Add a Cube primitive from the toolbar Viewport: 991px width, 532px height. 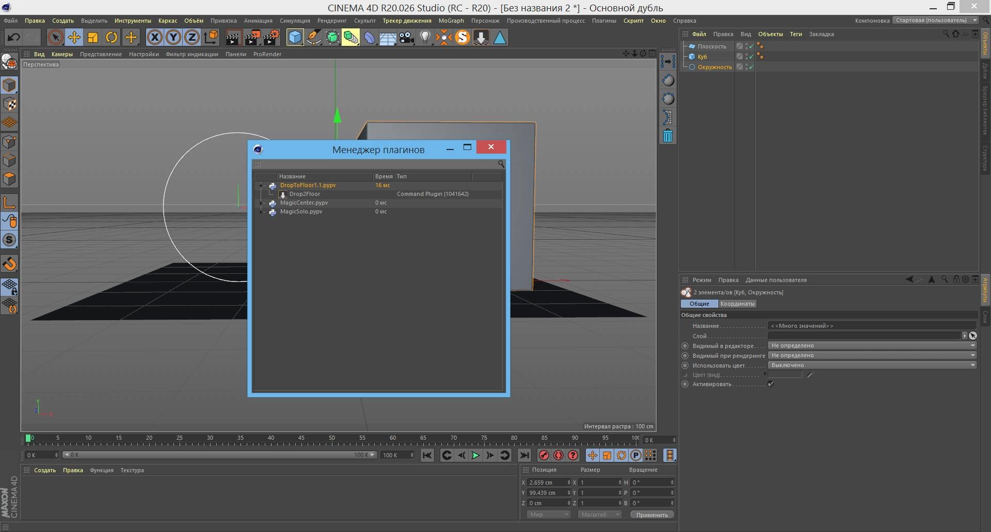(x=295, y=37)
